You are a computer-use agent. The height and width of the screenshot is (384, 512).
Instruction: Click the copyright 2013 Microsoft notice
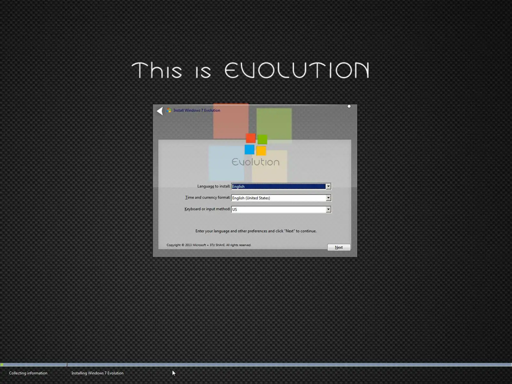[209, 245]
